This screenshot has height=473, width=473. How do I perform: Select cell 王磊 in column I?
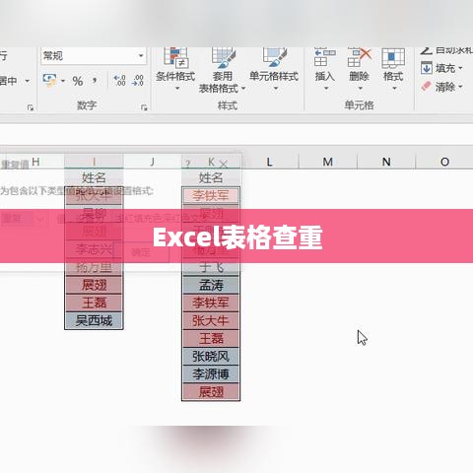pos(94,303)
